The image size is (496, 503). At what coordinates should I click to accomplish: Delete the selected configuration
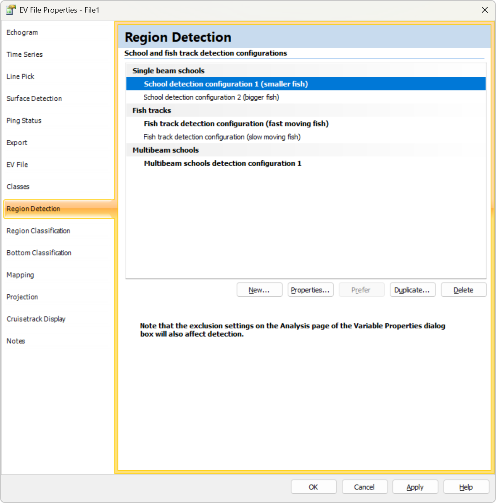(x=464, y=290)
